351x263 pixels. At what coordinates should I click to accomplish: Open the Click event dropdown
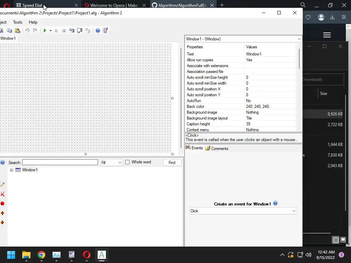[x=243, y=211]
